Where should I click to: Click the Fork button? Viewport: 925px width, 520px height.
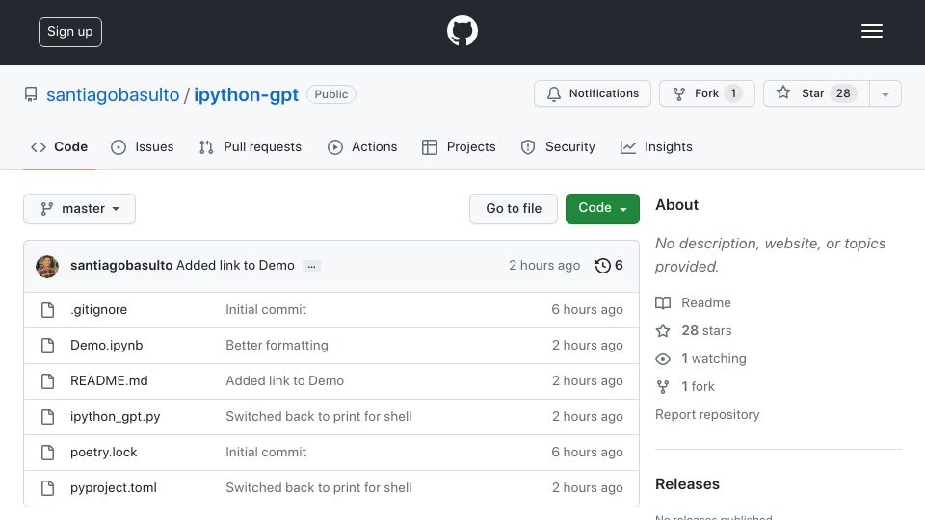(706, 93)
